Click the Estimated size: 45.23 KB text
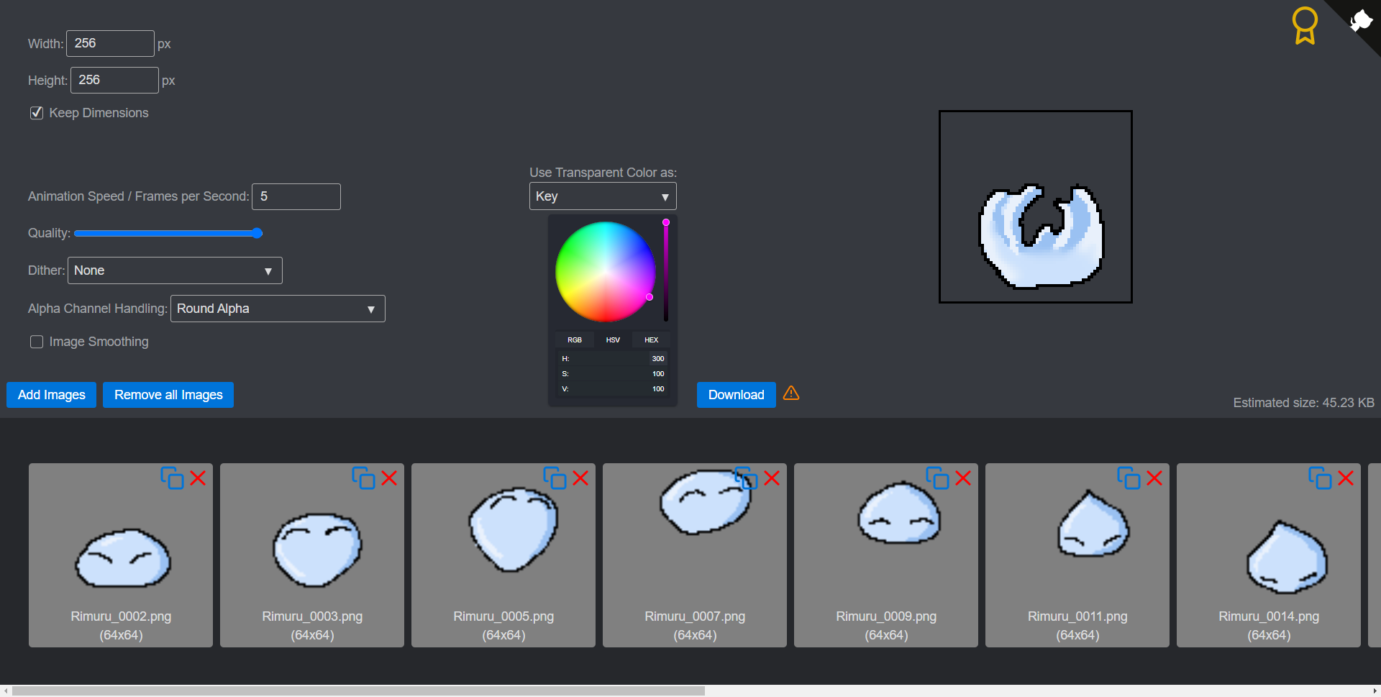This screenshot has width=1381, height=697. [x=1303, y=403]
